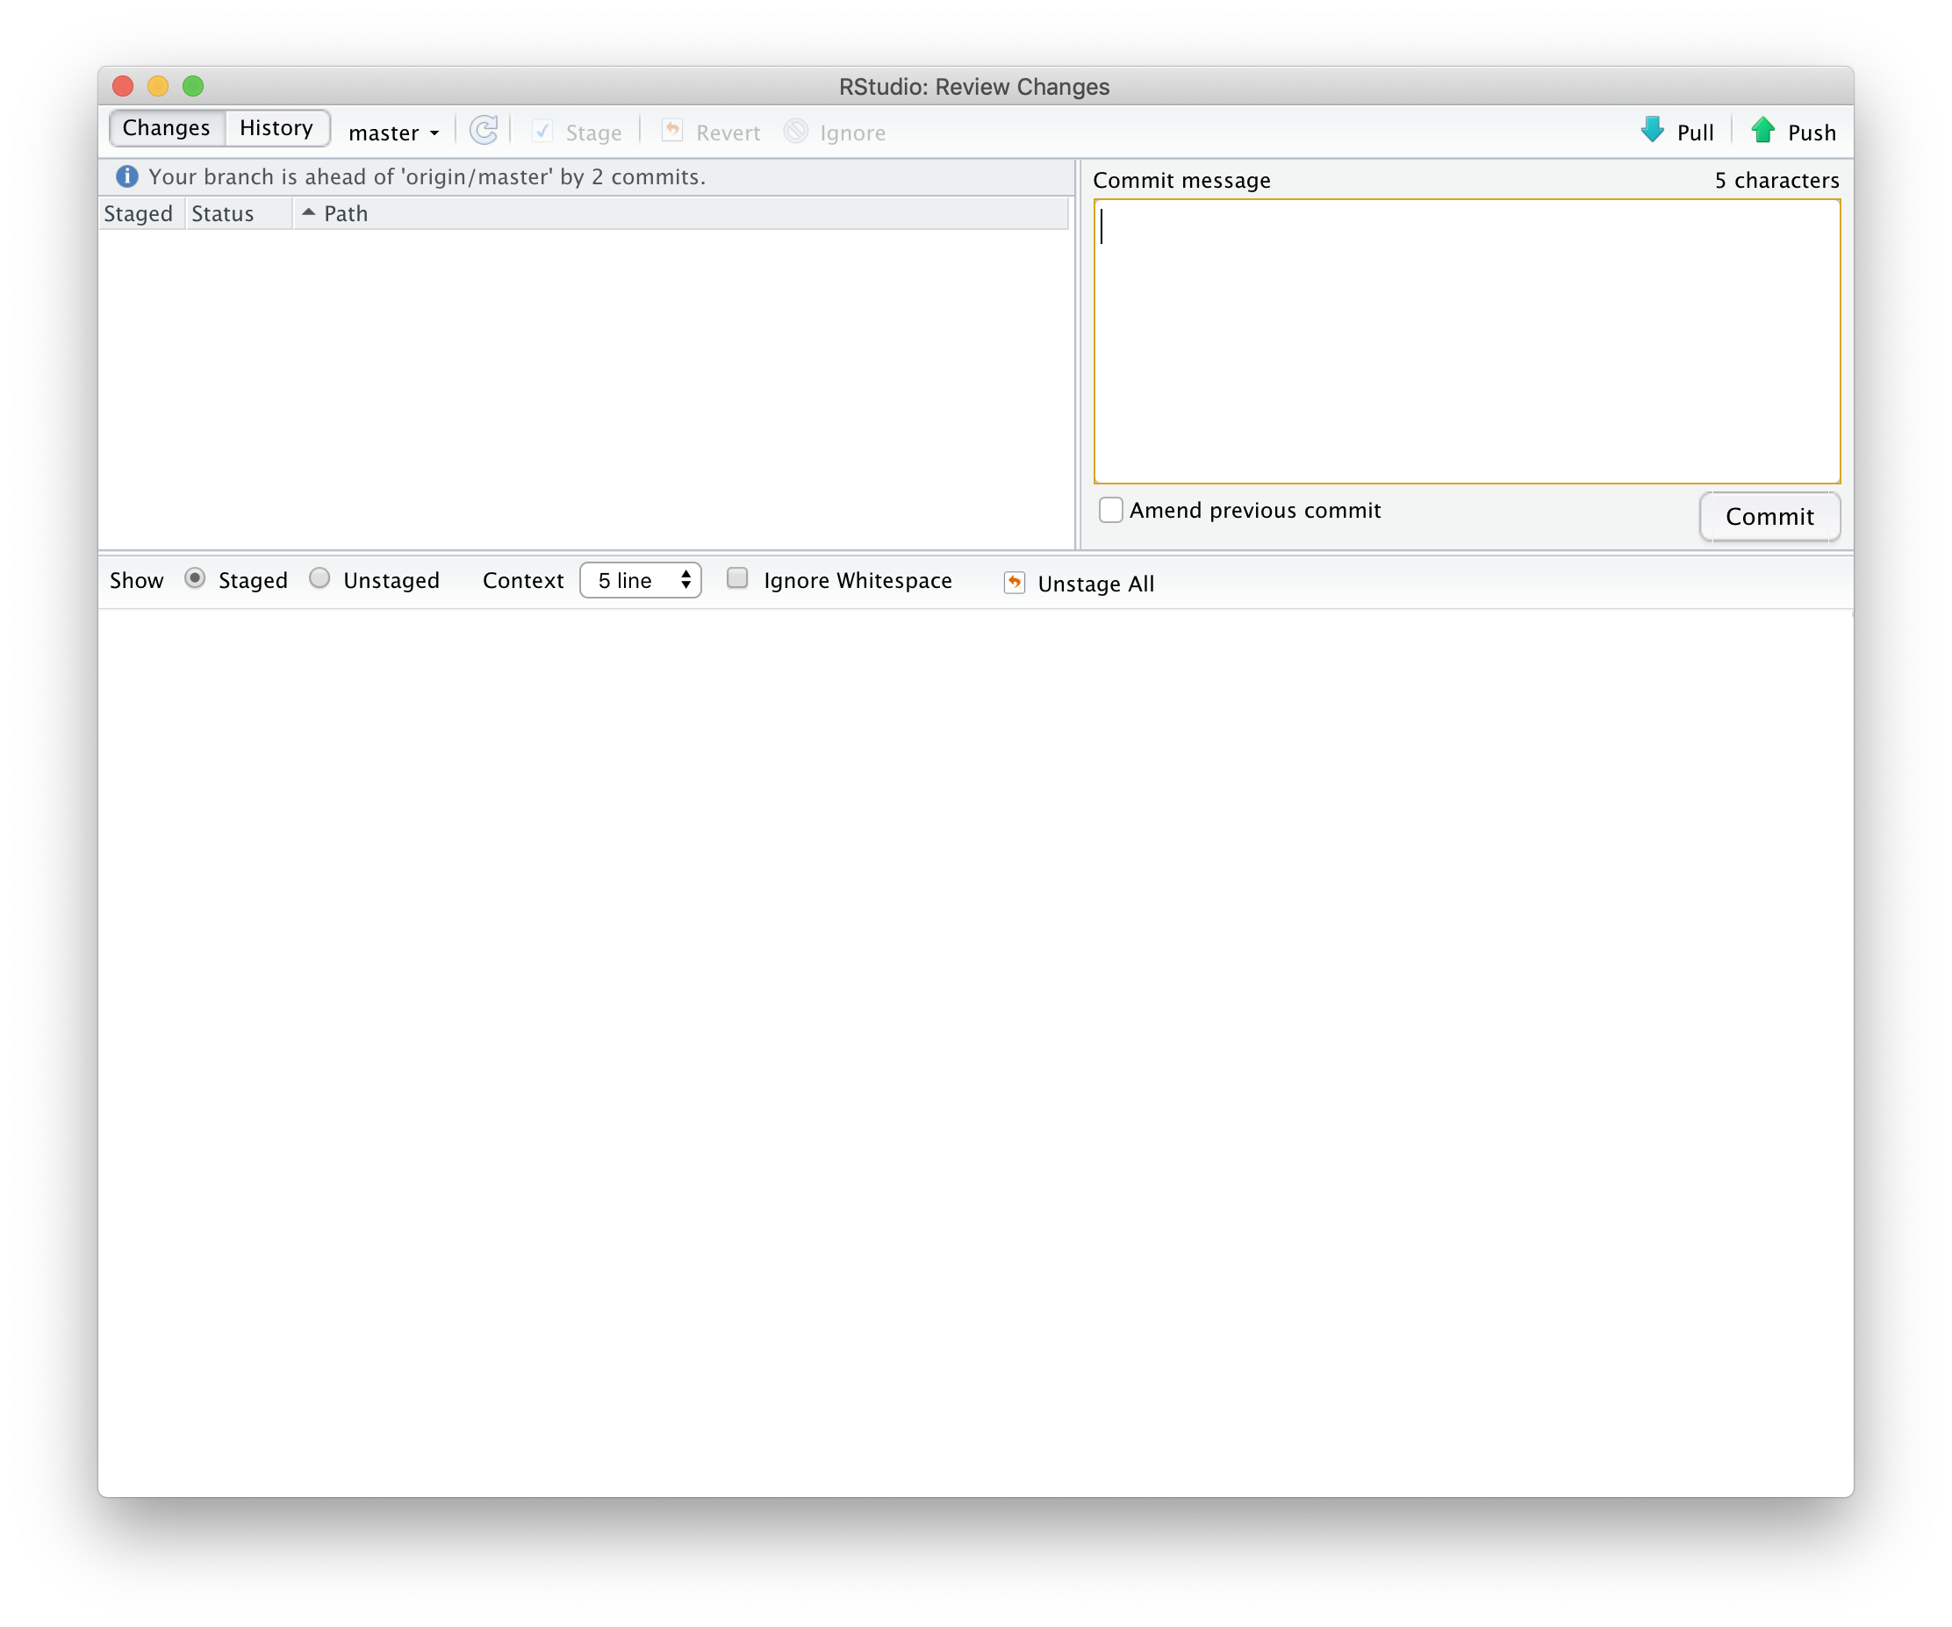This screenshot has height=1627, width=1952.
Task: Open the History tab
Action: pyautogui.click(x=276, y=128)
